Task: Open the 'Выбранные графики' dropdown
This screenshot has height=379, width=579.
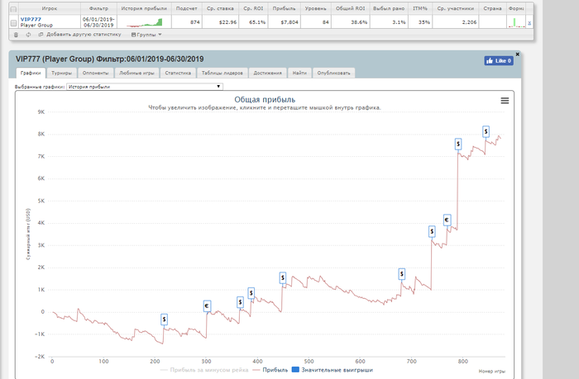Action: coord(145,87)
